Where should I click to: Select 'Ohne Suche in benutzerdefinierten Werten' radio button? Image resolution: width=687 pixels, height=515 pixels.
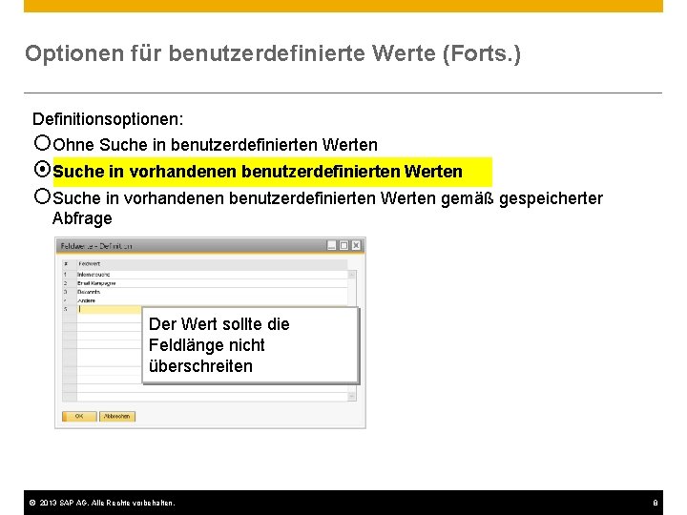(x=43, y=143)
